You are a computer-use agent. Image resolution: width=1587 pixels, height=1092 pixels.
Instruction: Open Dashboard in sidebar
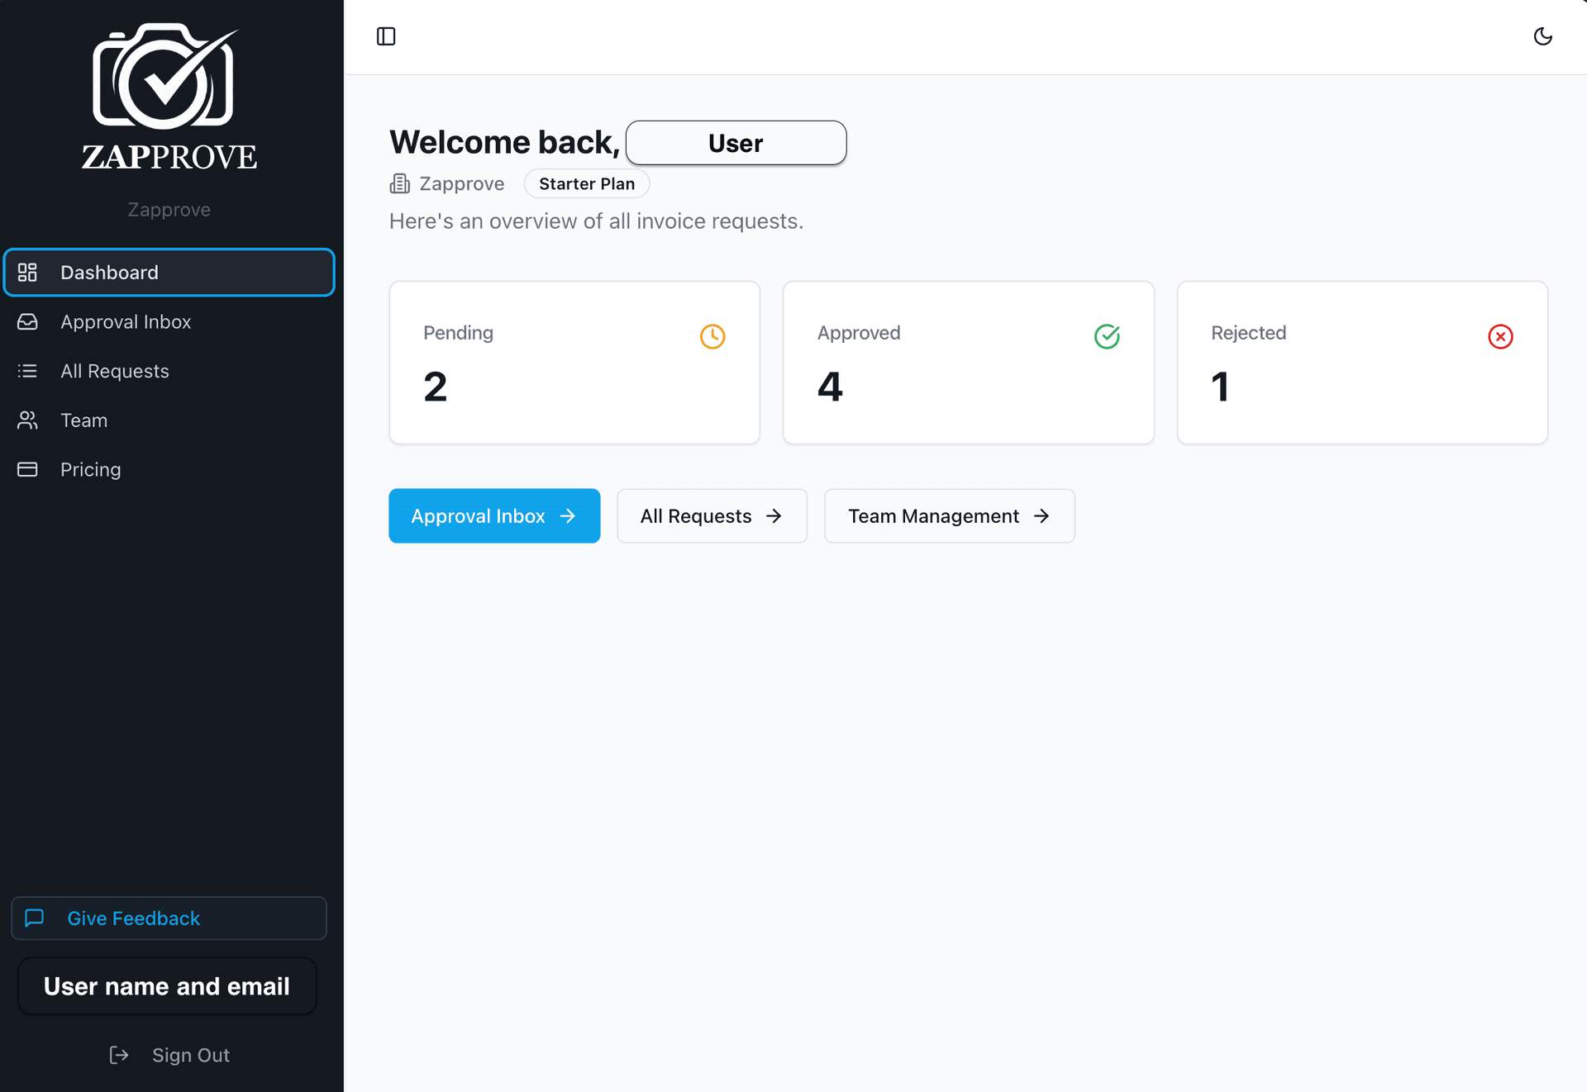coord(169,273)
